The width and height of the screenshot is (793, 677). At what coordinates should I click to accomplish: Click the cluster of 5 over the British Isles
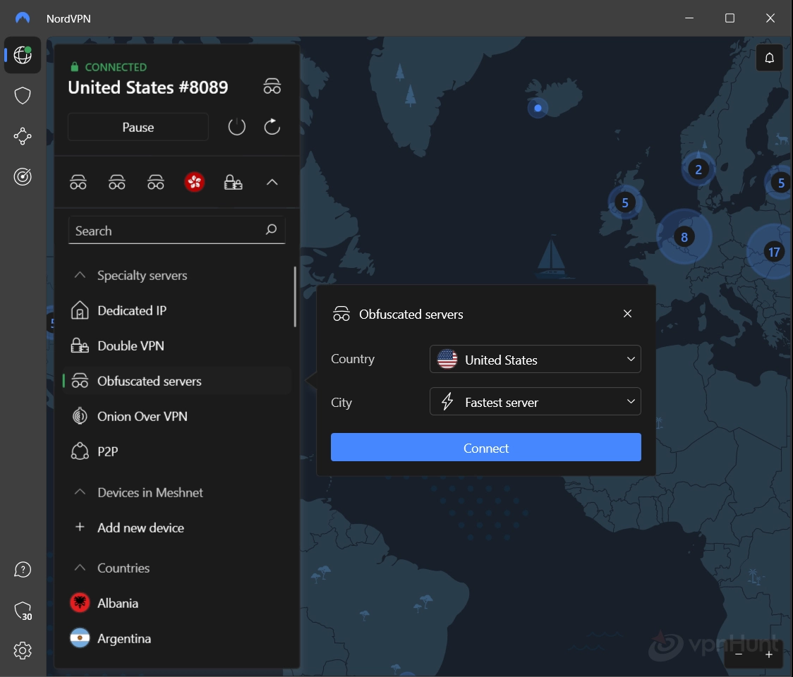[625, 202]
